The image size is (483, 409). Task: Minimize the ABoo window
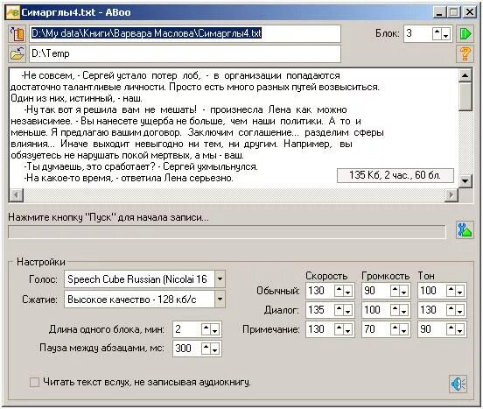click(439, 12)
